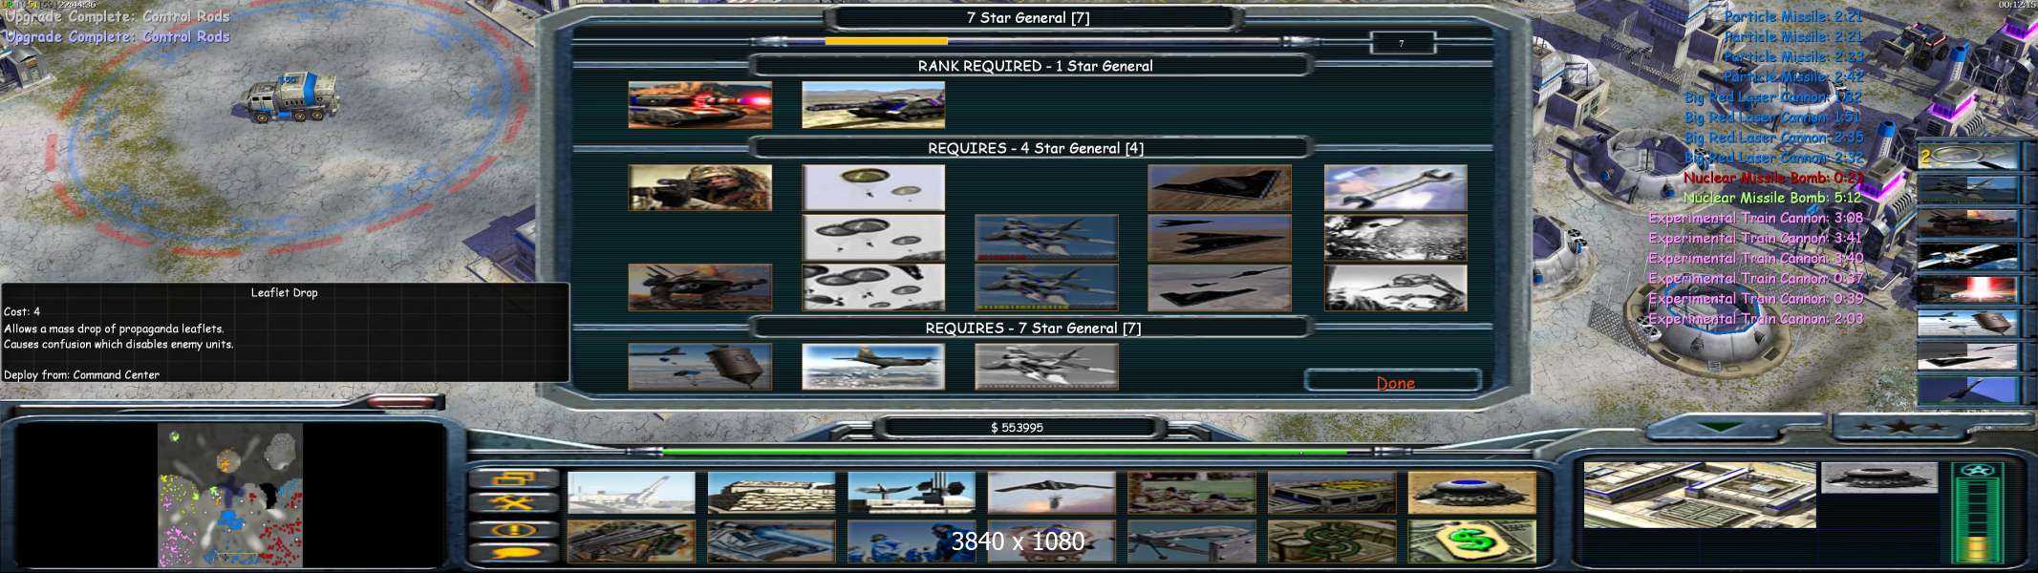2038x573 pixels.
Task: Select the middle grayscale repair power icon
Action: pos(1395,238)
